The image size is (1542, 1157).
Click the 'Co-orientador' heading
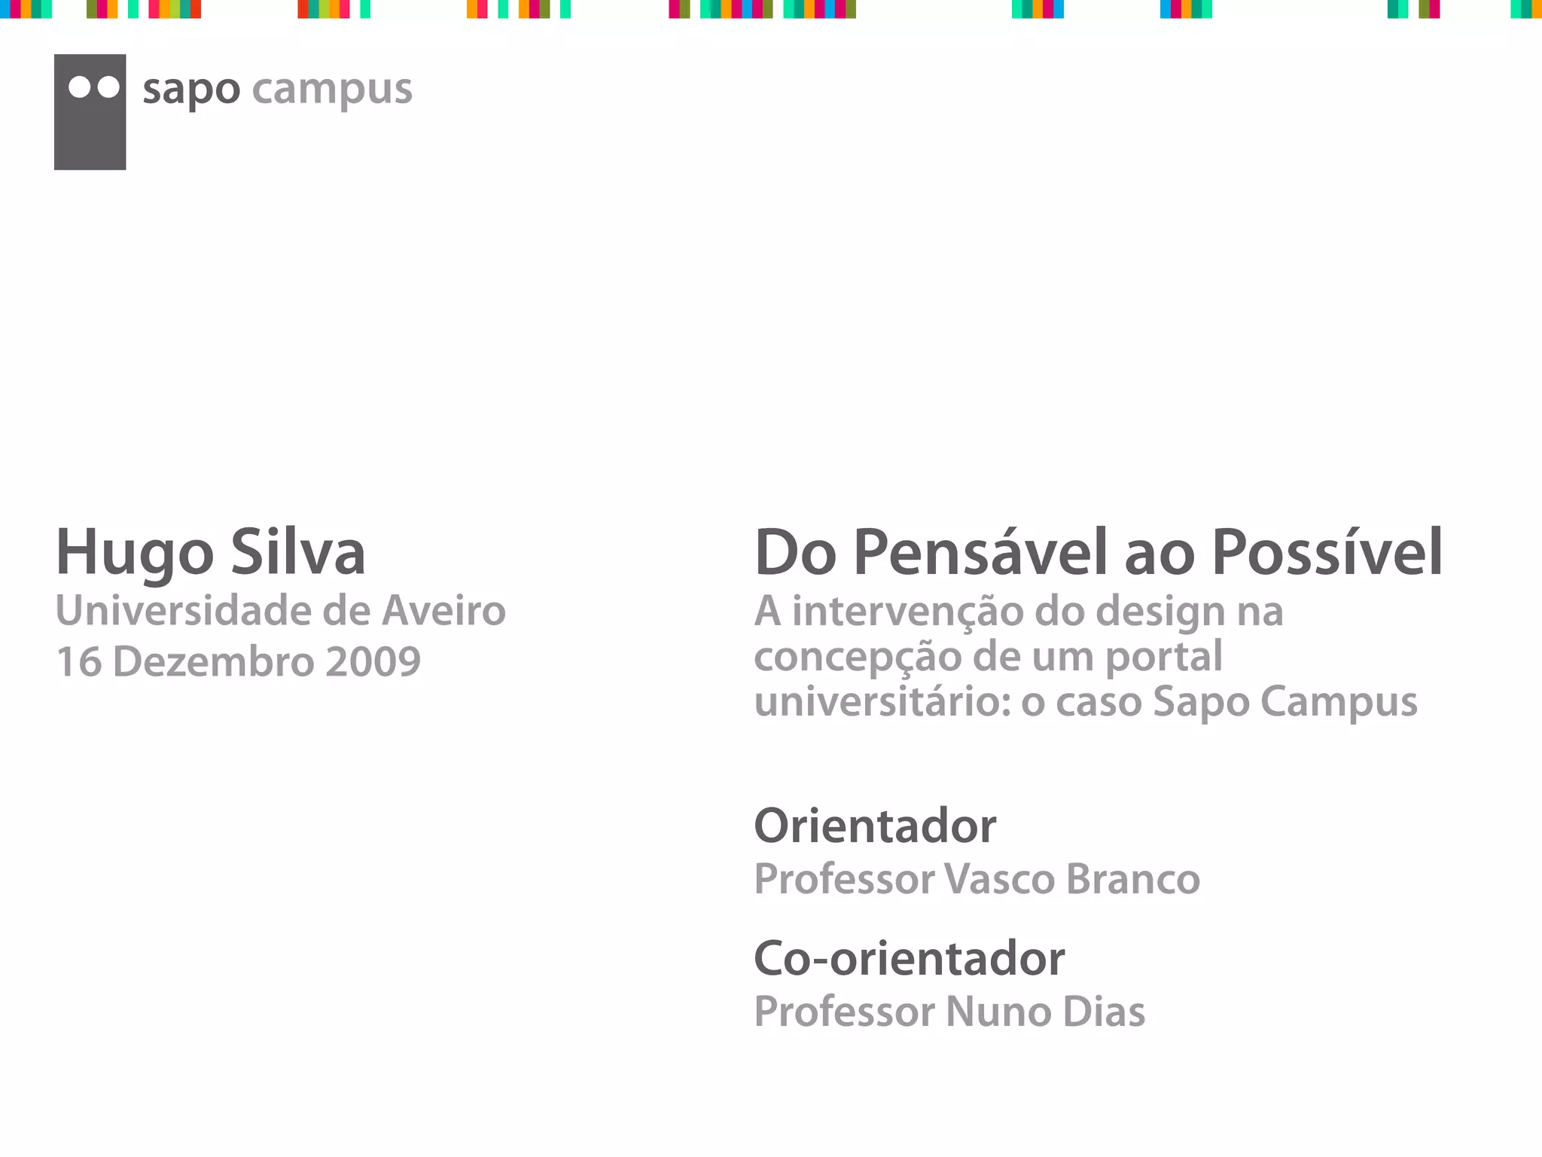coord(909,958)
